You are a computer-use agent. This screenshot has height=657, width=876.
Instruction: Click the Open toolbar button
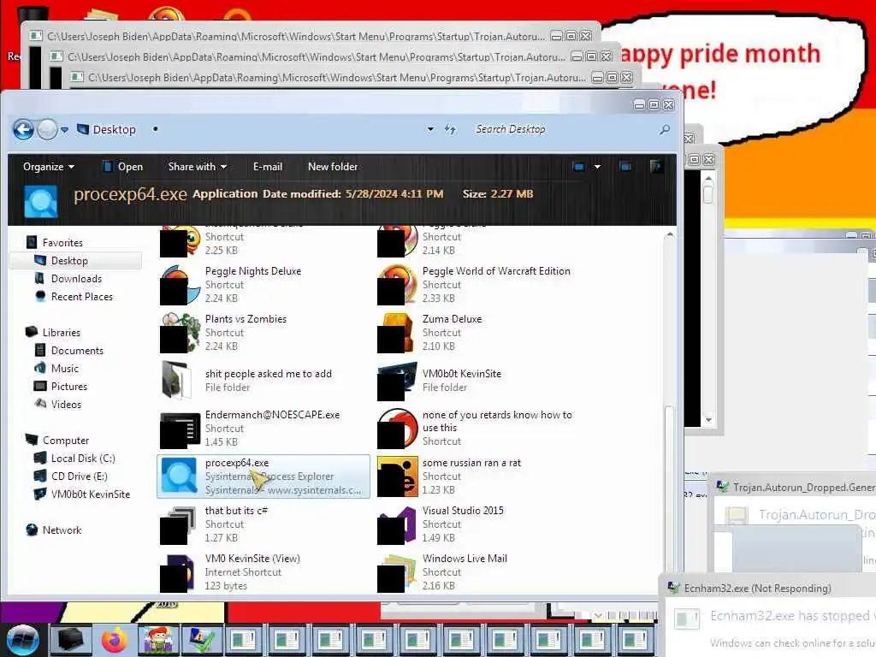[x=123, y=167]
